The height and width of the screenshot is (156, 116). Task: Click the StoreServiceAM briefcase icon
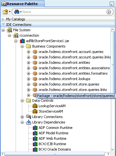tap(35, 111)
